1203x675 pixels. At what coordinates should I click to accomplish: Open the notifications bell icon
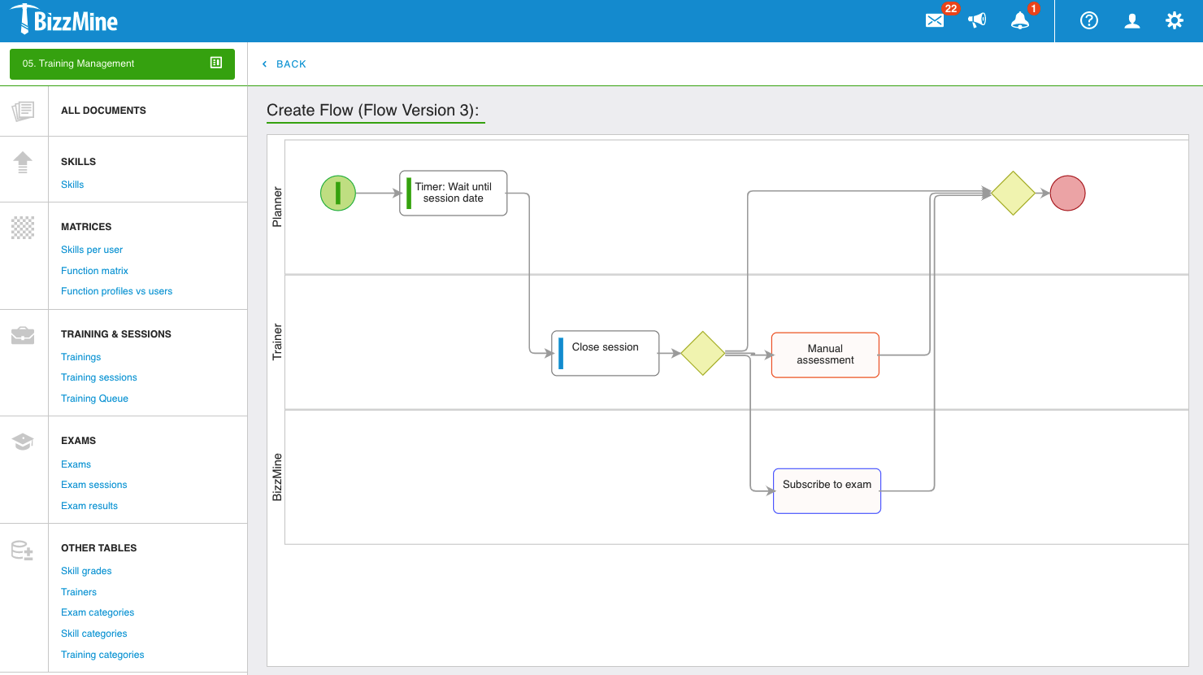tap(1020, 20)
